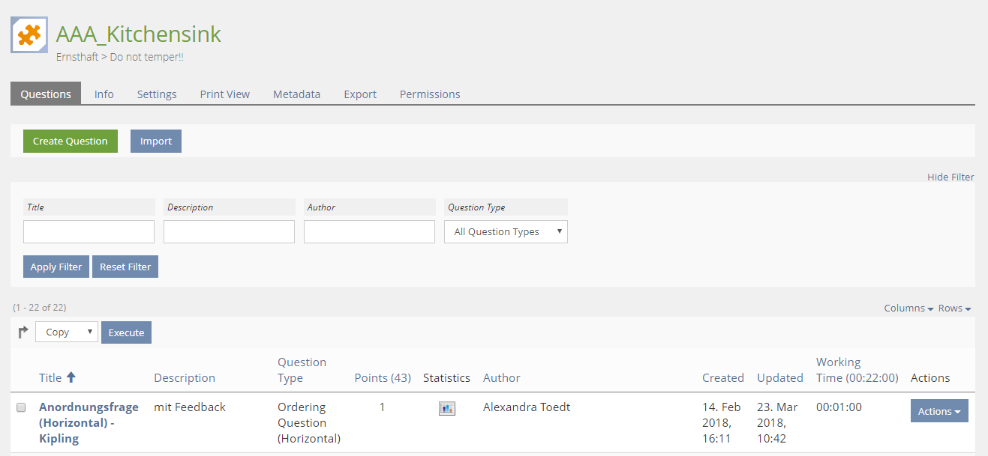The height and width of the screenshot is (456, 988).
Task: Click Hide Filter link
Action: pos(950,177)
